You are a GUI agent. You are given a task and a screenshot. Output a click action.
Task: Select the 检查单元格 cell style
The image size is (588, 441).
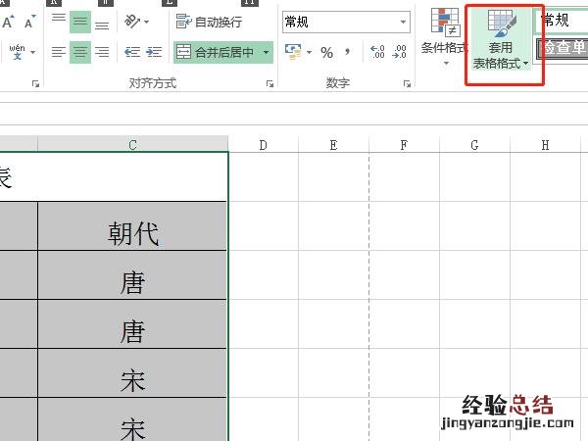click(563, 48)
